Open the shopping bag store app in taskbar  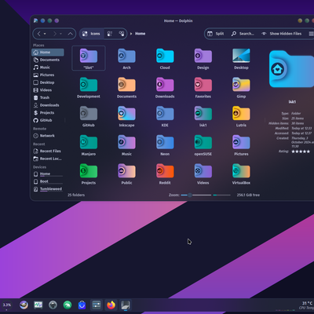pos(82,305)
